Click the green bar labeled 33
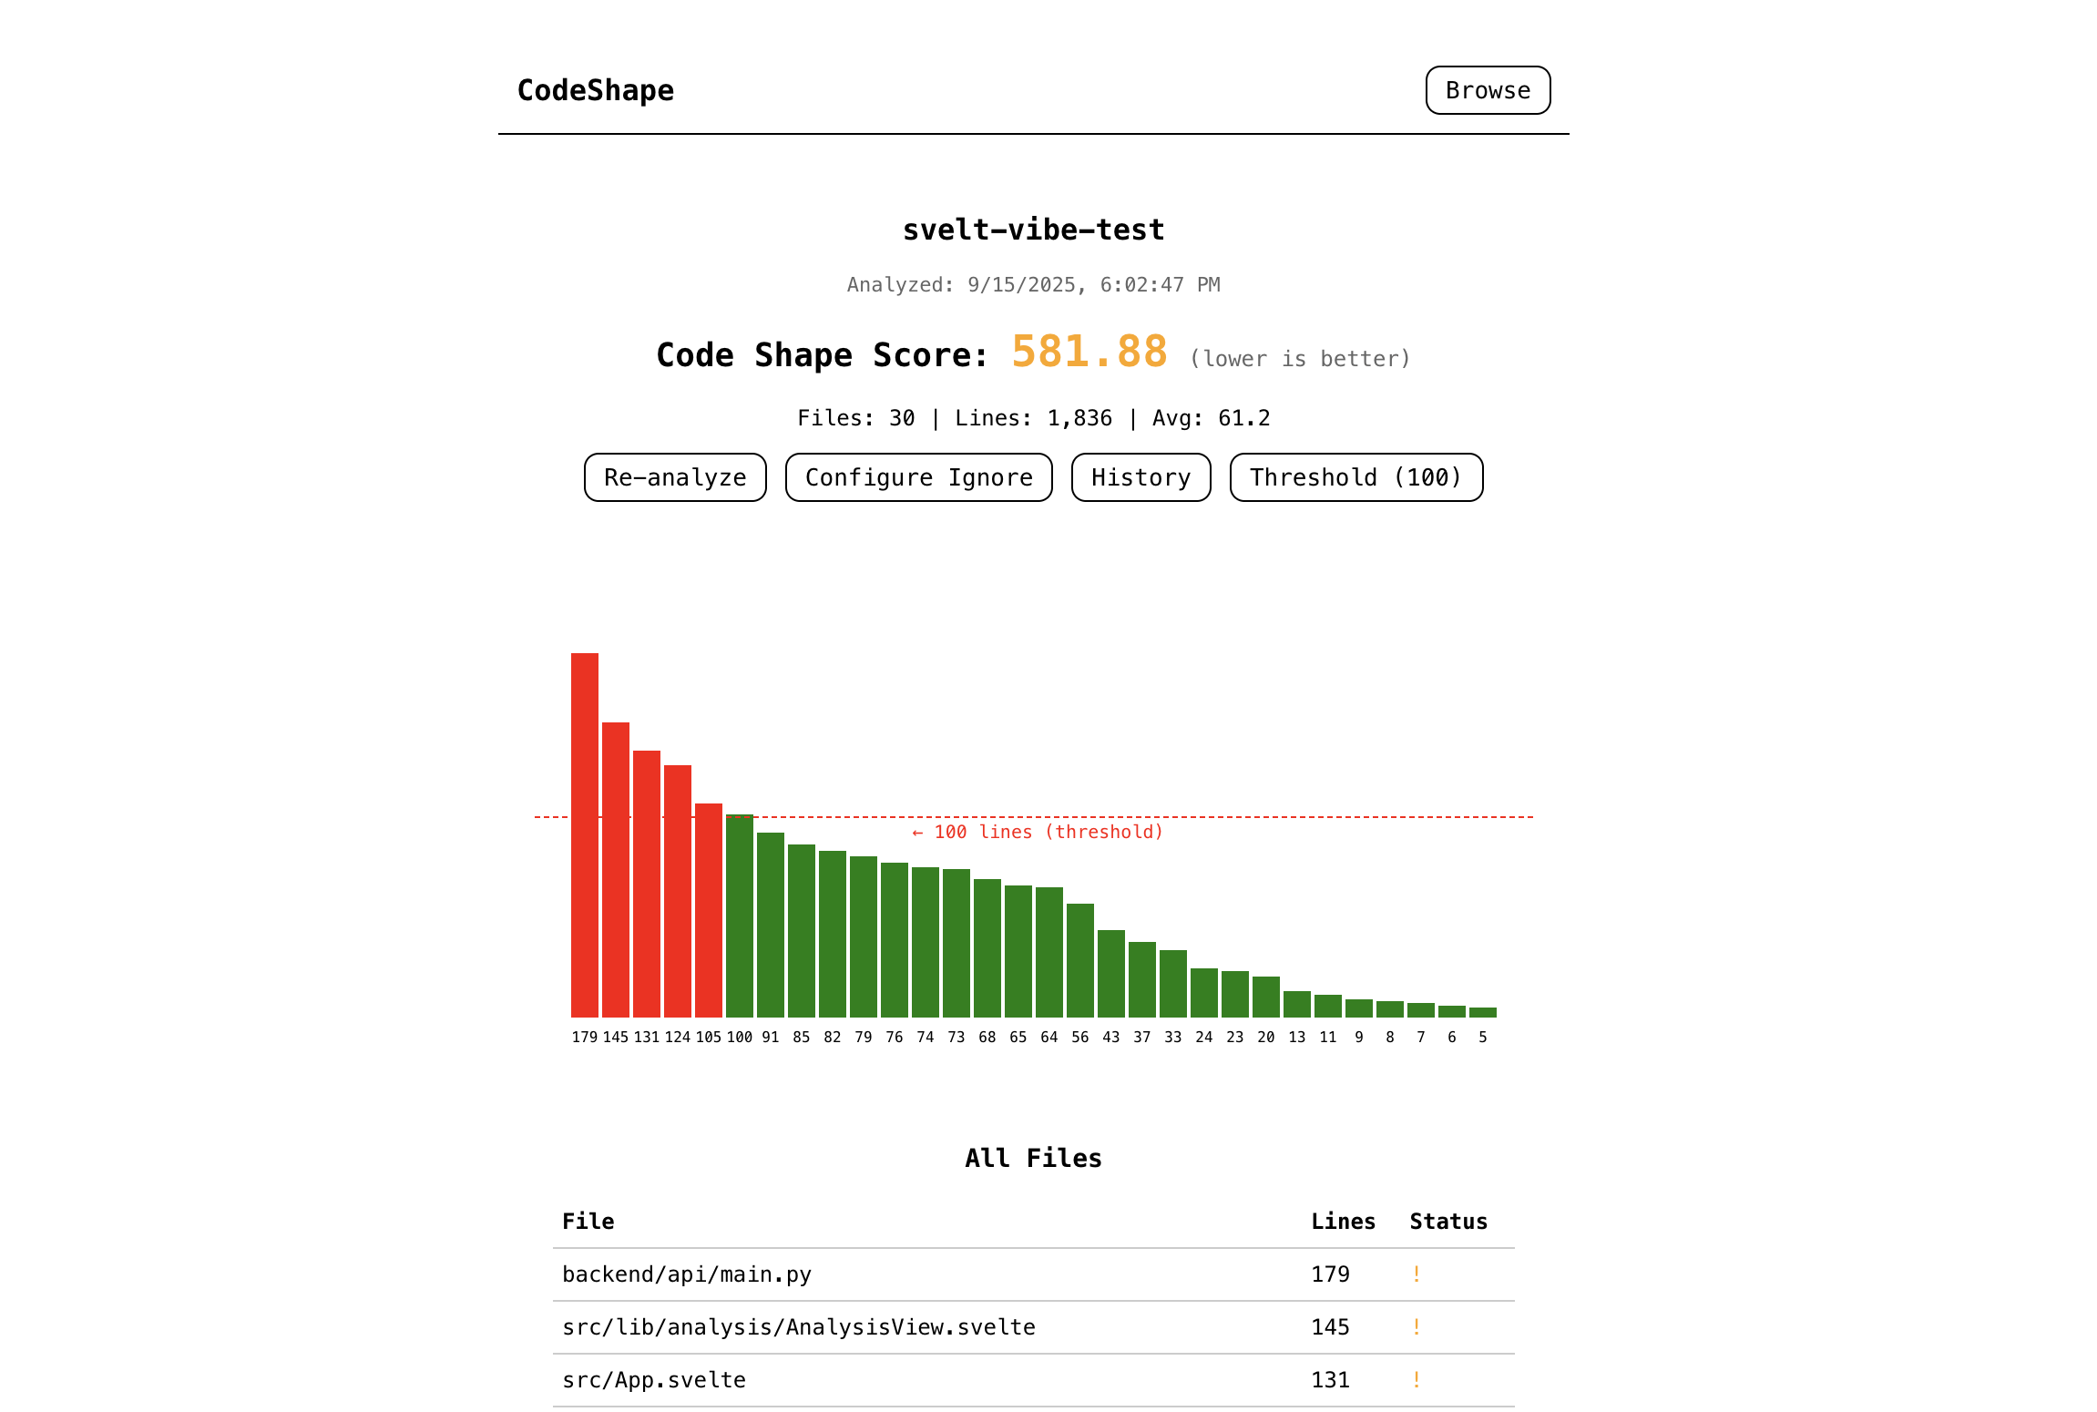 [1173, 983]
